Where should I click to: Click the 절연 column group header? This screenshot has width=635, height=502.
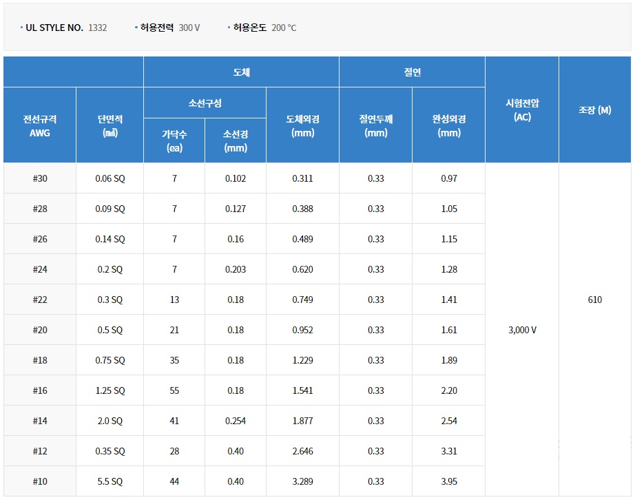pos(412,72)
